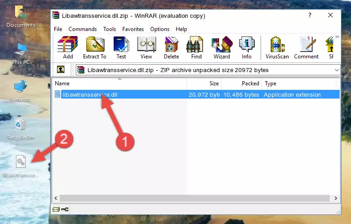
Task: Run the Test archive tool
Action: click(x=121, y=47)
